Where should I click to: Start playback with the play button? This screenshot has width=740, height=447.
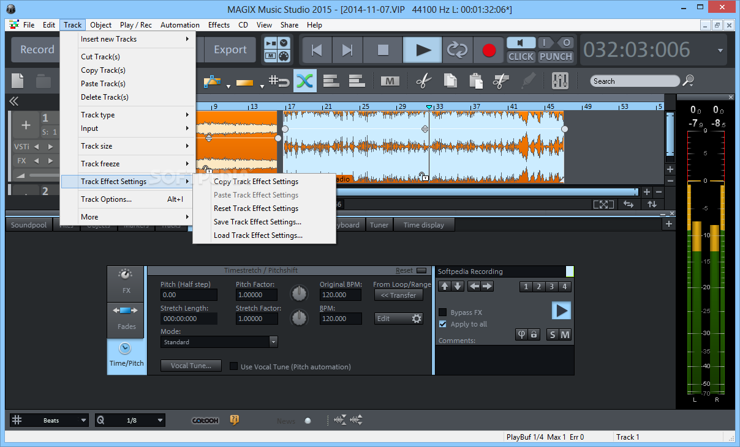point(423,50)
